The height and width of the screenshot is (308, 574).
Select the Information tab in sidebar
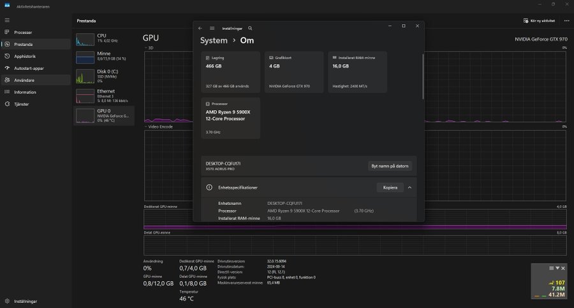(26, 92)
